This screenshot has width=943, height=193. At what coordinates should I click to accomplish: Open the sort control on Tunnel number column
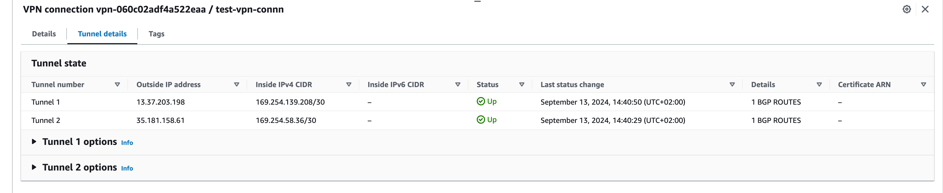point(117,84)
